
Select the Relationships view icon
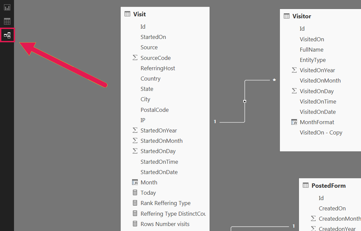pos(7,35)
